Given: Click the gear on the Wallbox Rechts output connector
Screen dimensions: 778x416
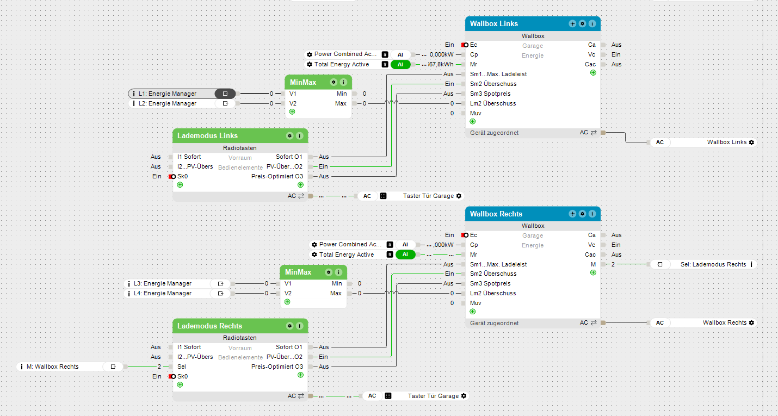Looking at the screenshot, I should (x=751, y=322).
